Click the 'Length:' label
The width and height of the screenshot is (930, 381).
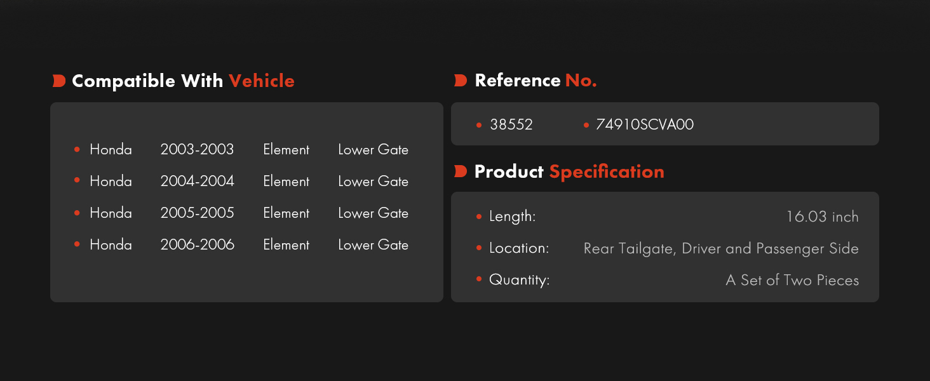[x=512, y=217]
